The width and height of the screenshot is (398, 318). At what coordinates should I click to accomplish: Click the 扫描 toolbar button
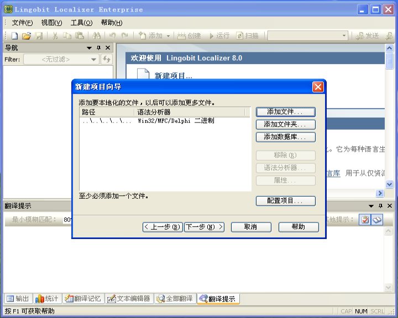click(248, 36)
